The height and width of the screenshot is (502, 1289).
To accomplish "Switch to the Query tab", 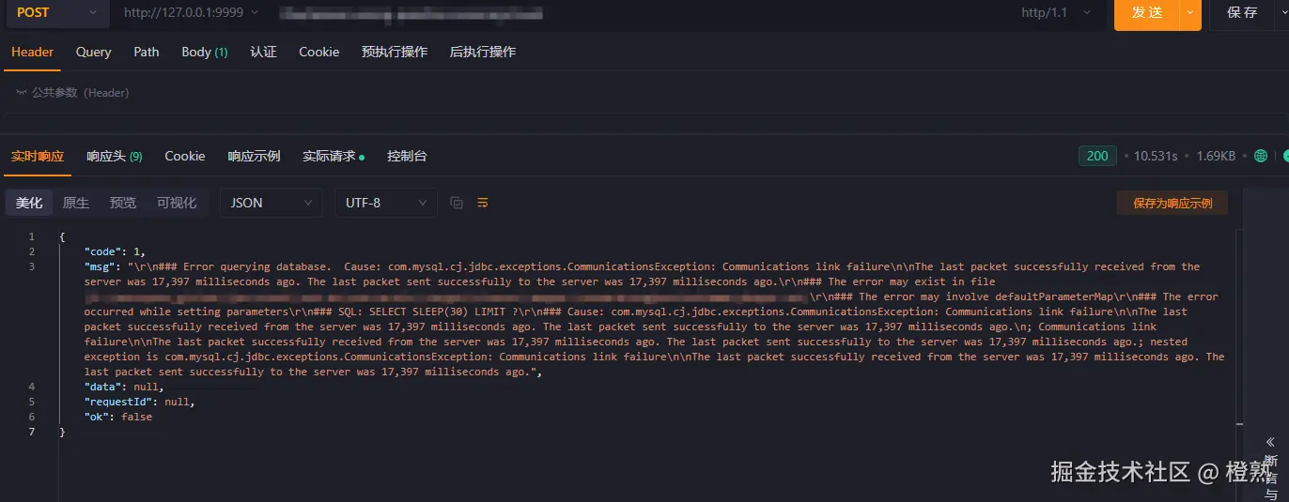I will click(x=93, y=52).
